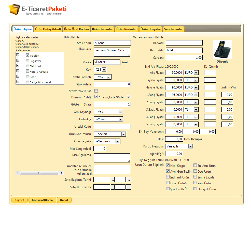Expand the Telefon category tree node
The image size is (251, 225).
(18, 55)
